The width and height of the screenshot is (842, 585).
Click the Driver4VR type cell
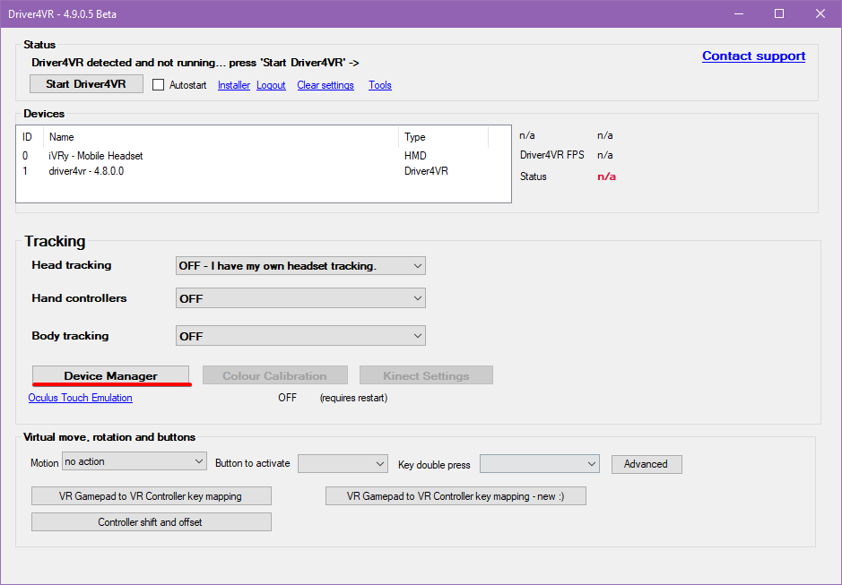[x=426, y=171]
